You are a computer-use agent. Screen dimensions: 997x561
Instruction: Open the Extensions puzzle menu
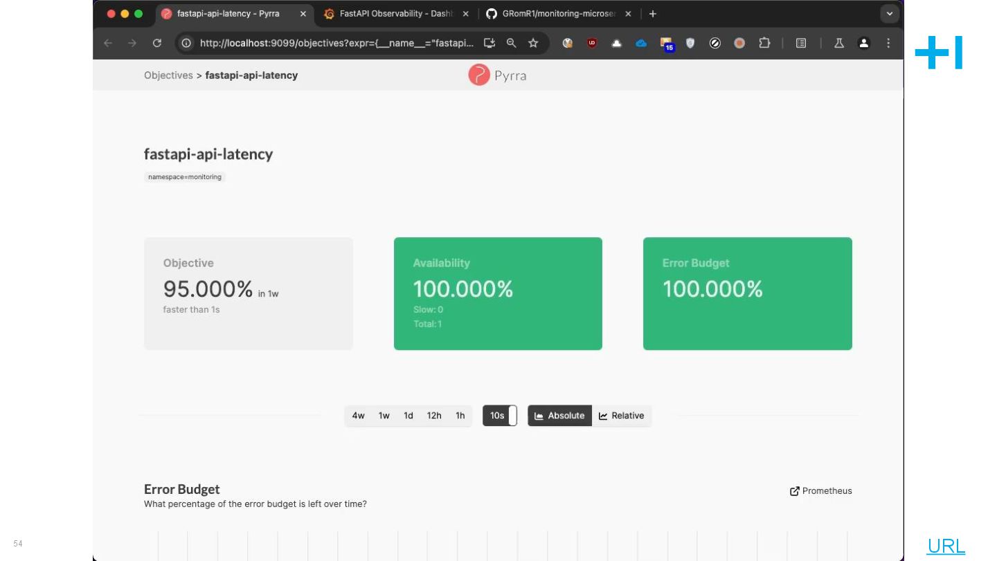pos(764,43)
